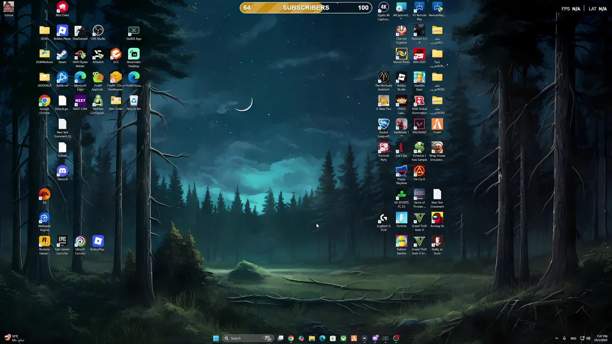Select the New Text Document (2) file
The height and width of the screenshot is (344, 612).
[62, 129]
